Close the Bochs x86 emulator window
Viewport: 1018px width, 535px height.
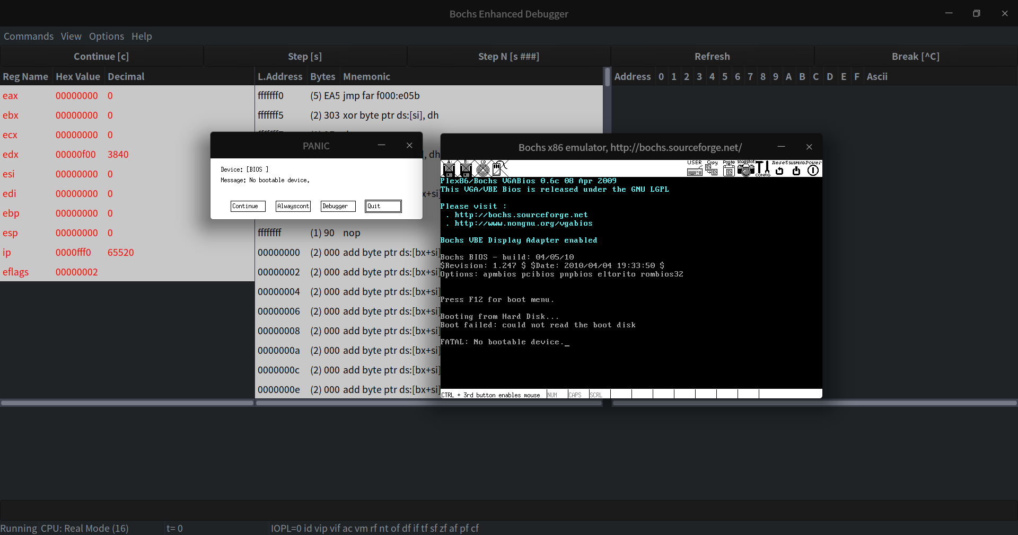pyautogui.click(x=809, y=147)
